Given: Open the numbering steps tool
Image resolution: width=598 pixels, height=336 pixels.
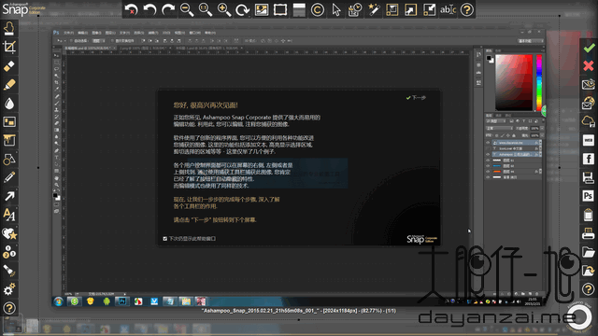Looking at the screenshot, I should tap(9, 252).
